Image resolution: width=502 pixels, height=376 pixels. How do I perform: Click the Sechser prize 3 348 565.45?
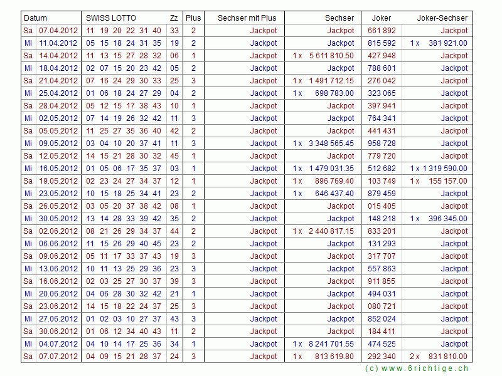coord(331,144)
